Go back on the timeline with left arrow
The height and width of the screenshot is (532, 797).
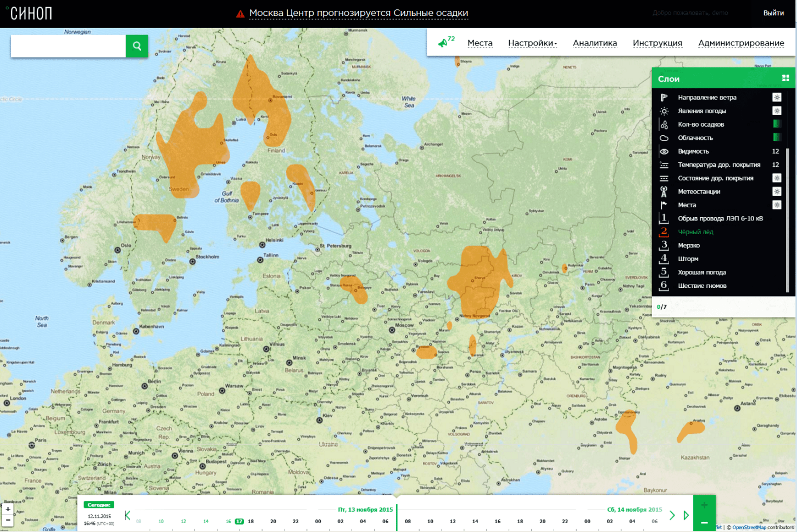pos(128,515)
